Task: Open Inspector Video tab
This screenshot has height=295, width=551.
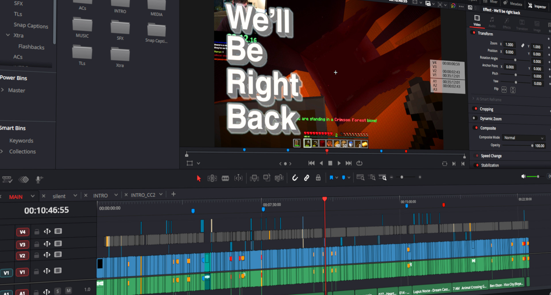Action: pyautogui.click(x=477, y=21)
